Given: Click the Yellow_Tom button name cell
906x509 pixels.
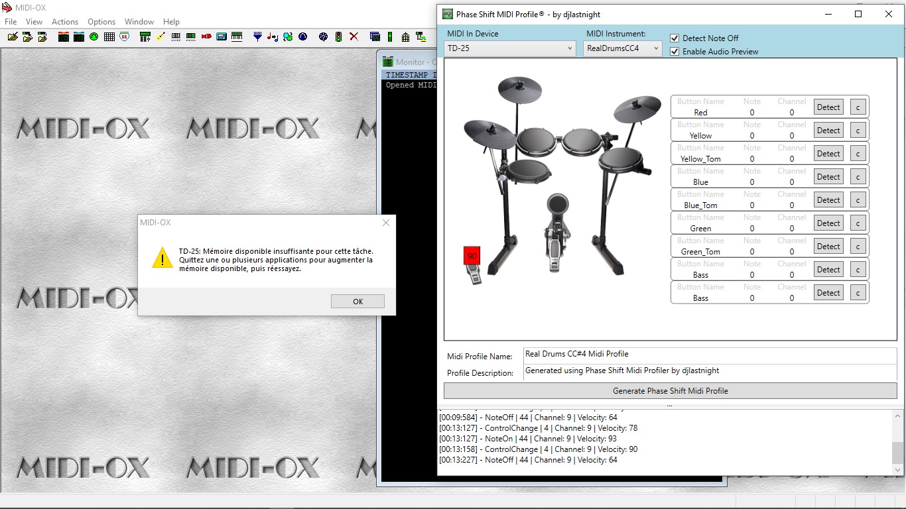Looking at the screenshot, I should 700,159.
